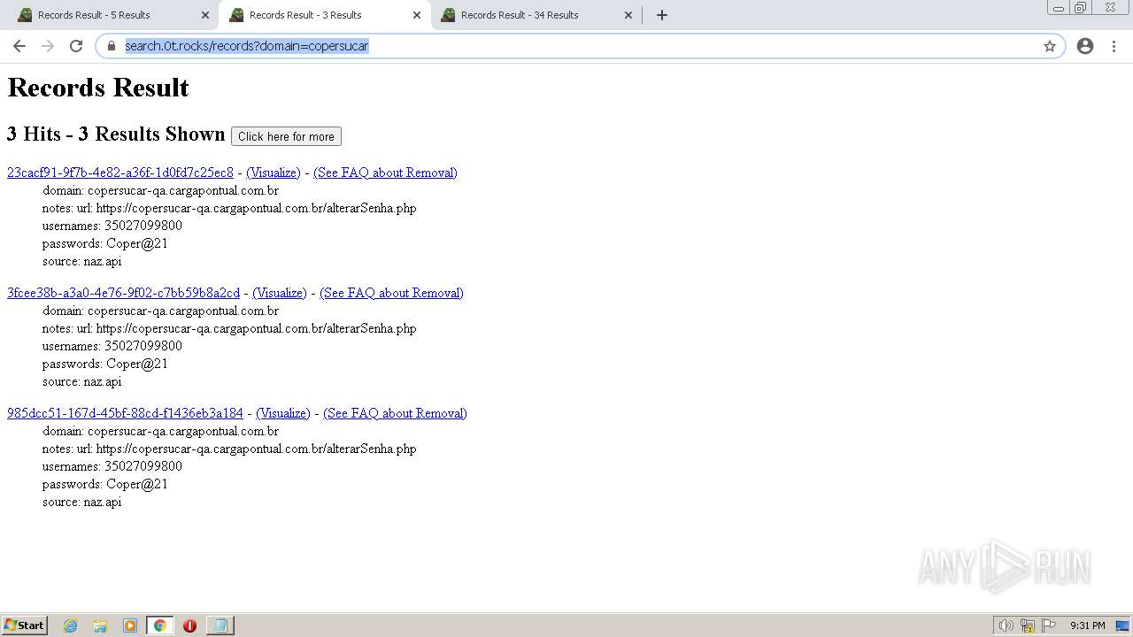Click the 9:31 PM system clock

pyautogui.click(x=1087, y=625)
